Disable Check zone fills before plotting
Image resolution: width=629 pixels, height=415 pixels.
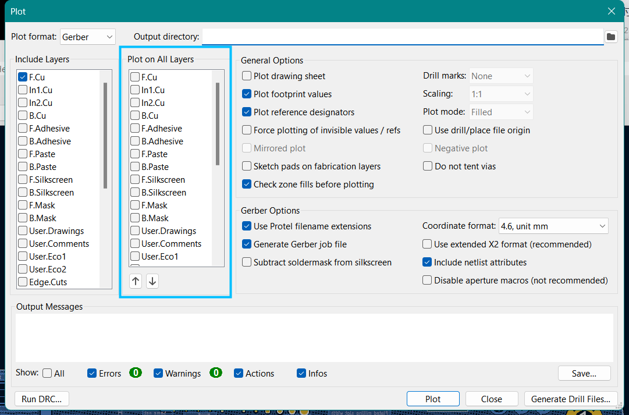coord(247,185)
